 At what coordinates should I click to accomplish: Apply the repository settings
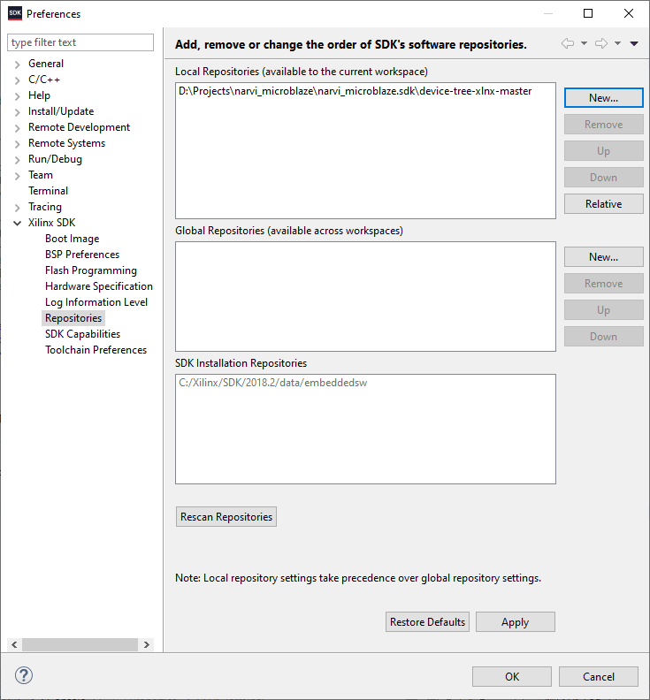point(515,622)
